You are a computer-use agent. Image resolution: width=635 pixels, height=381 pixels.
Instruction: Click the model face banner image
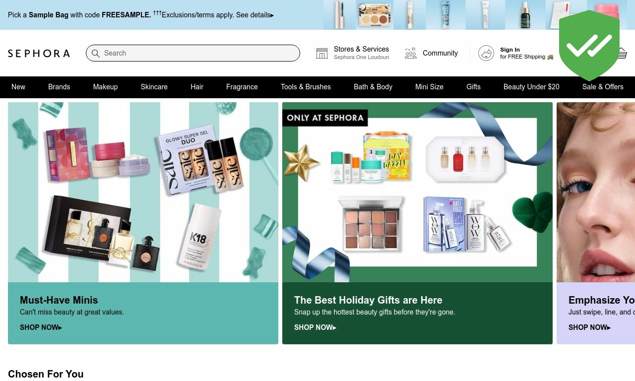(x=596, y=192)
